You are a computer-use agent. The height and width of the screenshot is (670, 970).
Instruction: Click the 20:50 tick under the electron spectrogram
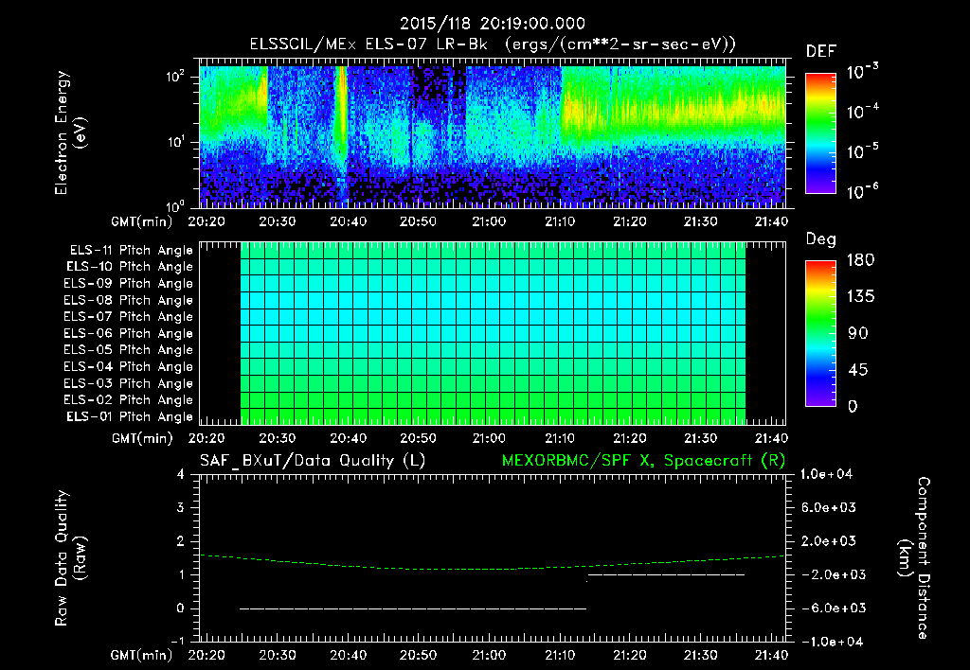(x=418, y=221)
